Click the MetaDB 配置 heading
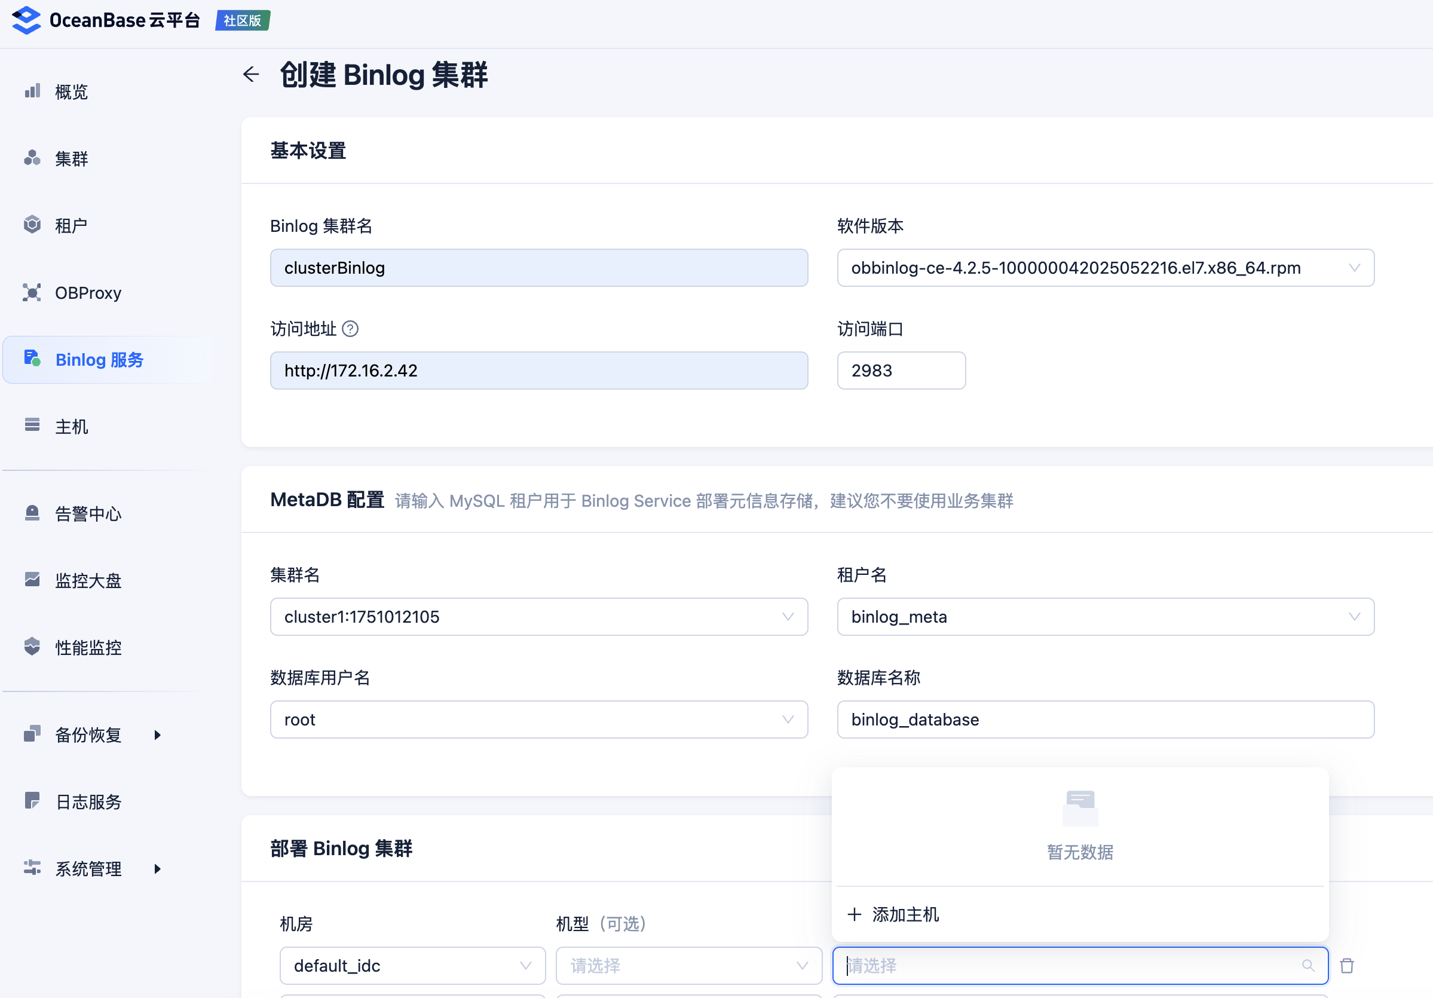This screenshot has width=1433, height=998. (327, 500)
